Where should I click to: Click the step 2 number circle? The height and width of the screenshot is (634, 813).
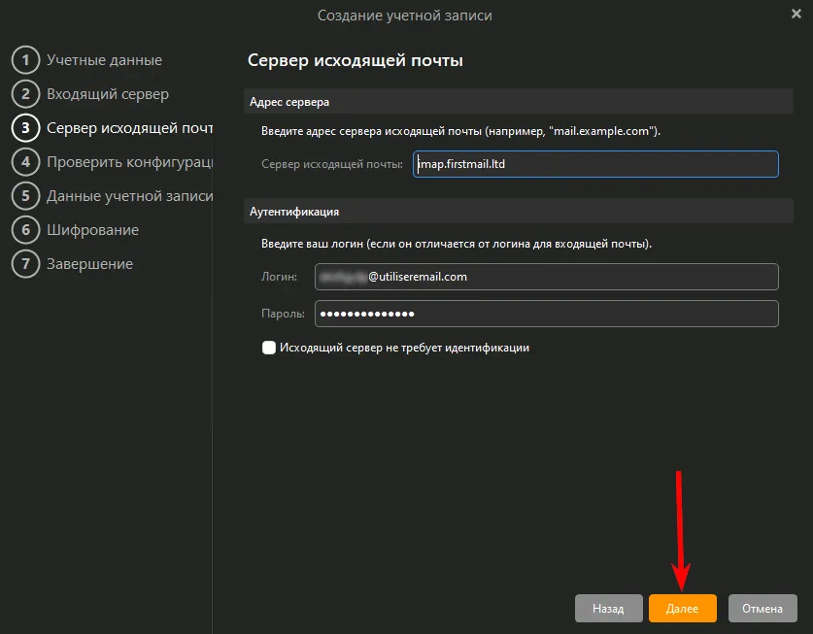(25, 94)
